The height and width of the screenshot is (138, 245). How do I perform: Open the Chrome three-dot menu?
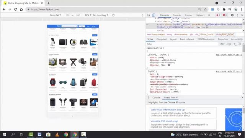pos(242,9)
